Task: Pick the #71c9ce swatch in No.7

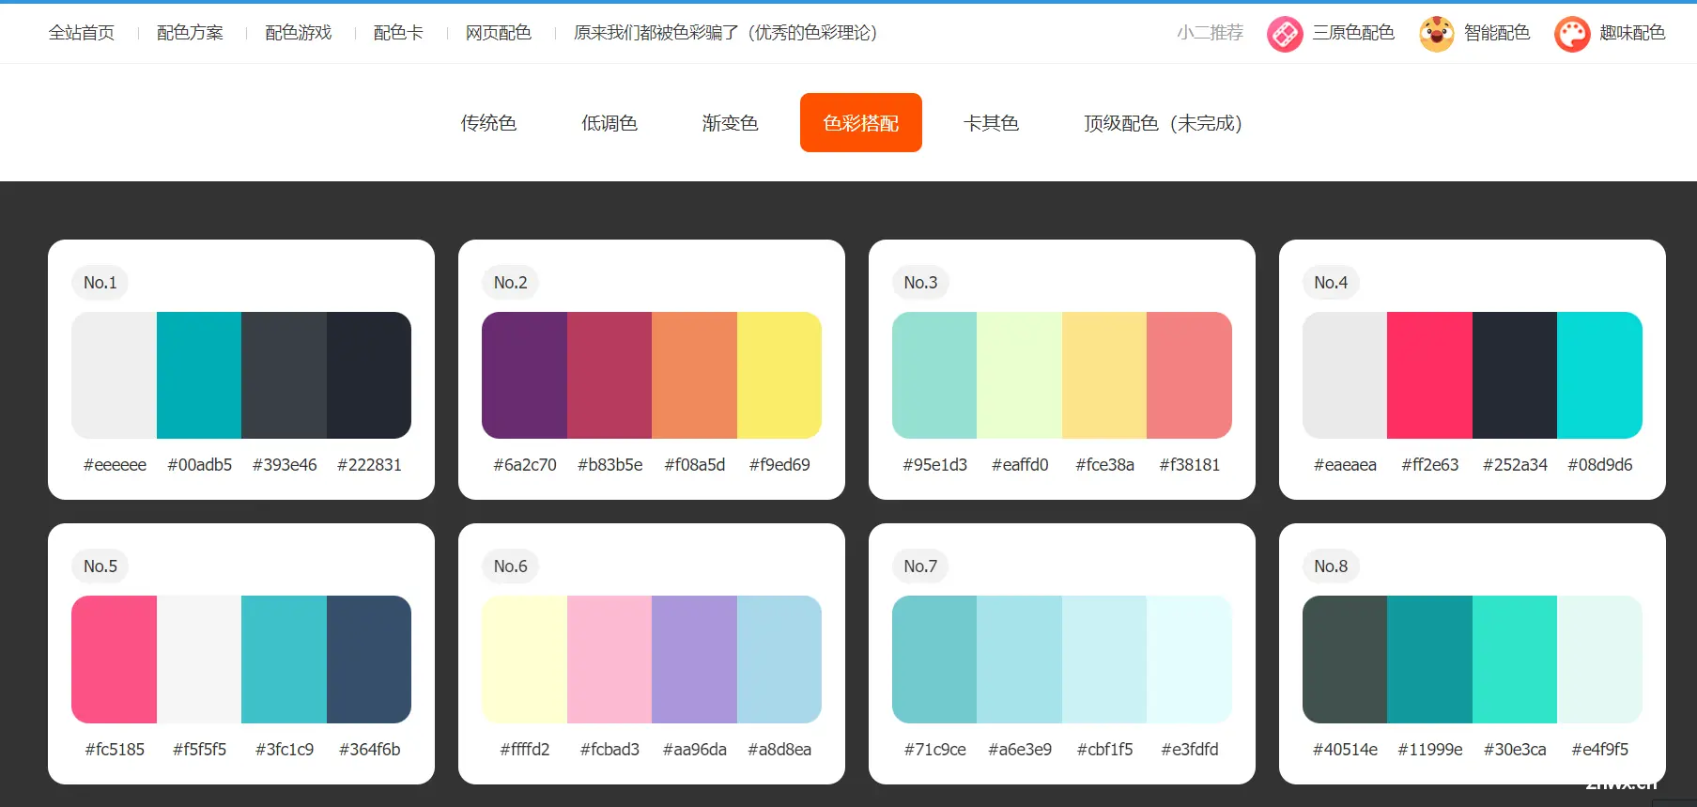Action: pyautogui.click(x=934, y=660)
